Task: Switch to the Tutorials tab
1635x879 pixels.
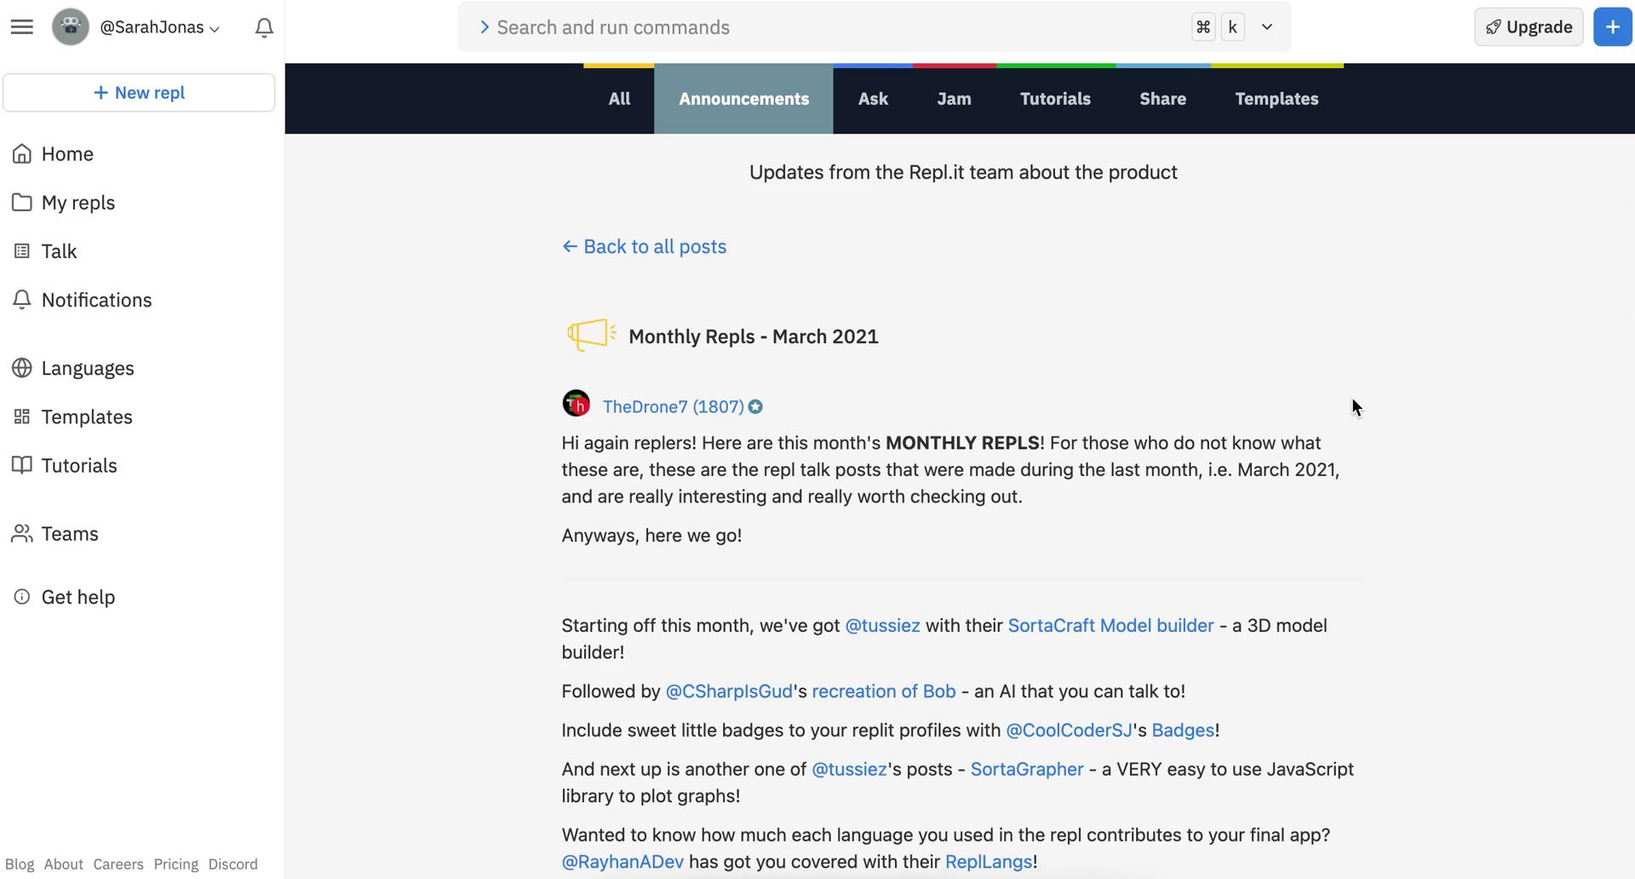Action: (1055, 99)
